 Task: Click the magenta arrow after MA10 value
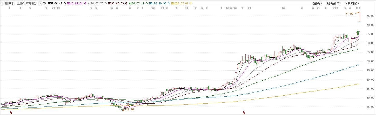click(85, 4)
